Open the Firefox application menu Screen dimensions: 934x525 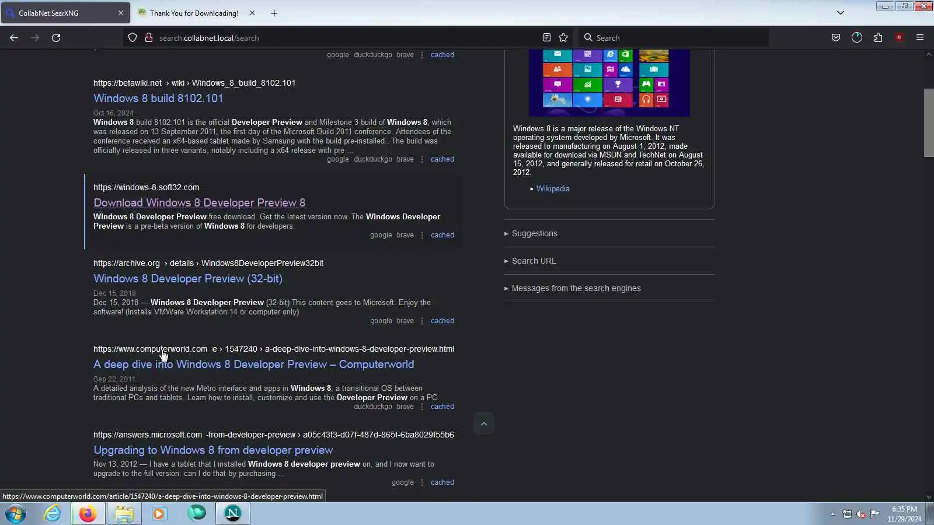[x=920, y=38]
